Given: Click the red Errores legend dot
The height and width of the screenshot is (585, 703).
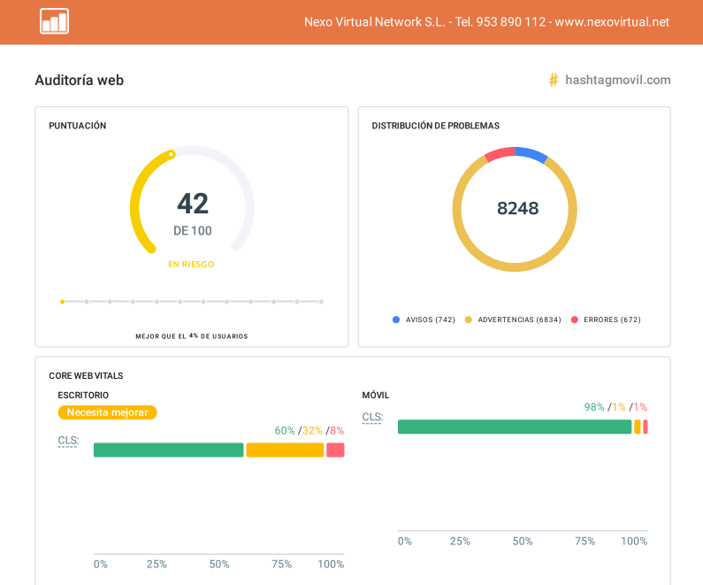Looking at the screenshot, I should pyautogui.click(x=575, y=319).
